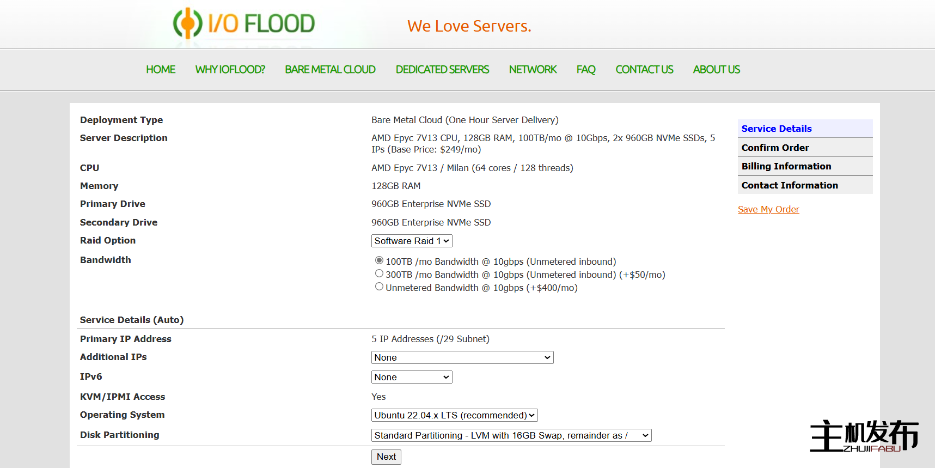Click the Primary Drive '960GB Enterprise NVMe SSD' value
The width and height of the screenshot is (935, 468).
click(431, 204)
